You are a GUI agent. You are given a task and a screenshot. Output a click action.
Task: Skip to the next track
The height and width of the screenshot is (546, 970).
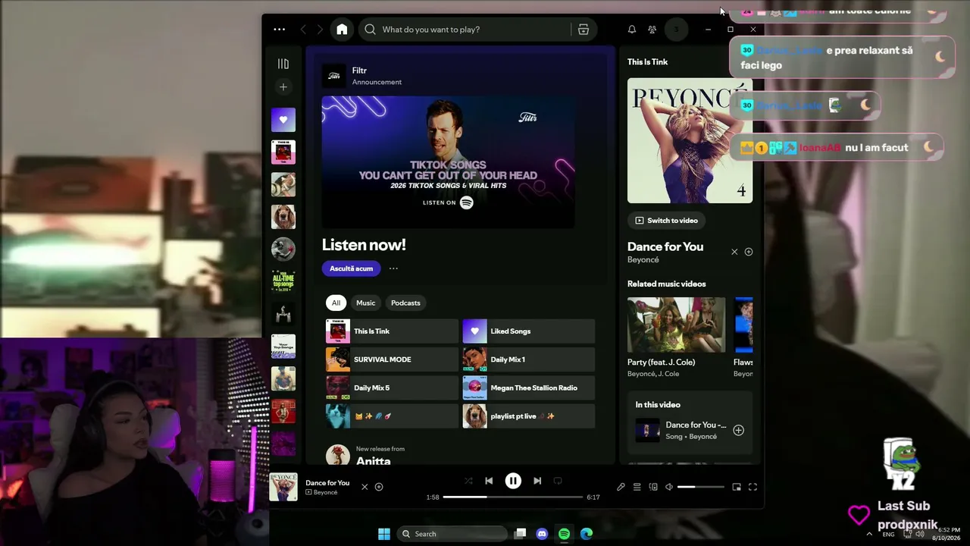click(537, 481)
